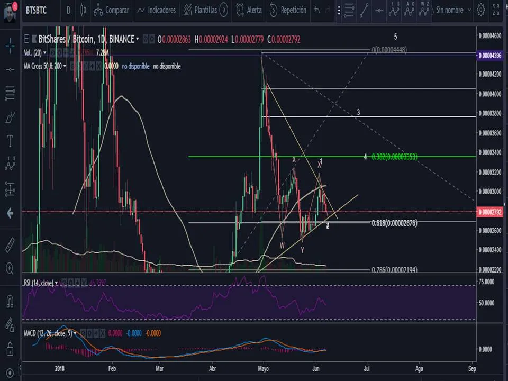Image resolution: width=508 pixels, height=381 pixels.
Task: Click the green 0.382(0.00003353) Fib label
Action: coord(394,157)
